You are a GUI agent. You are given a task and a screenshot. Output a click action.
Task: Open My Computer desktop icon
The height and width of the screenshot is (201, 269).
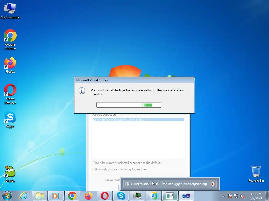[10, 10]
